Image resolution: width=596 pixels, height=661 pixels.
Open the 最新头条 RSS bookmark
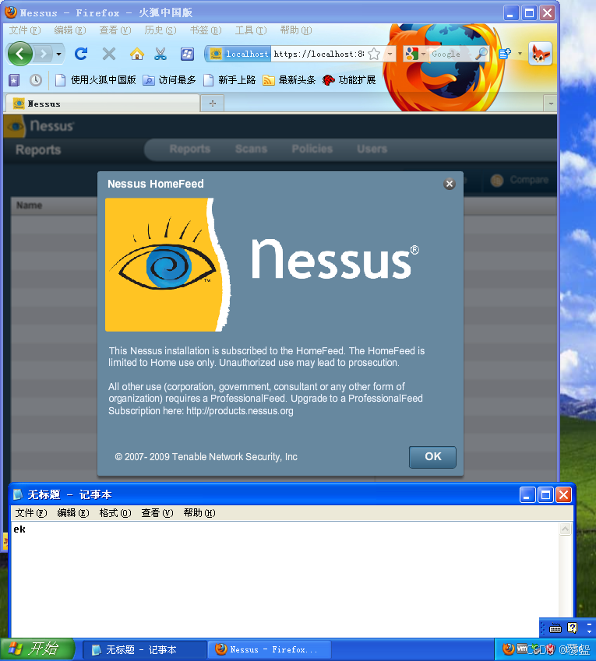pyautogui.click(x=289, y=79)
